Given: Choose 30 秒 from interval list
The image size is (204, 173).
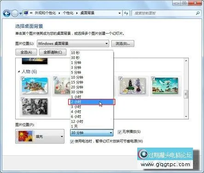Looking at the screenshot, I should tap(92, 58).
